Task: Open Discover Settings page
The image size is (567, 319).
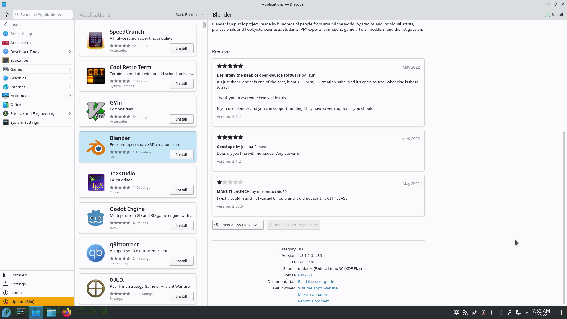Action: coord(37,284)
